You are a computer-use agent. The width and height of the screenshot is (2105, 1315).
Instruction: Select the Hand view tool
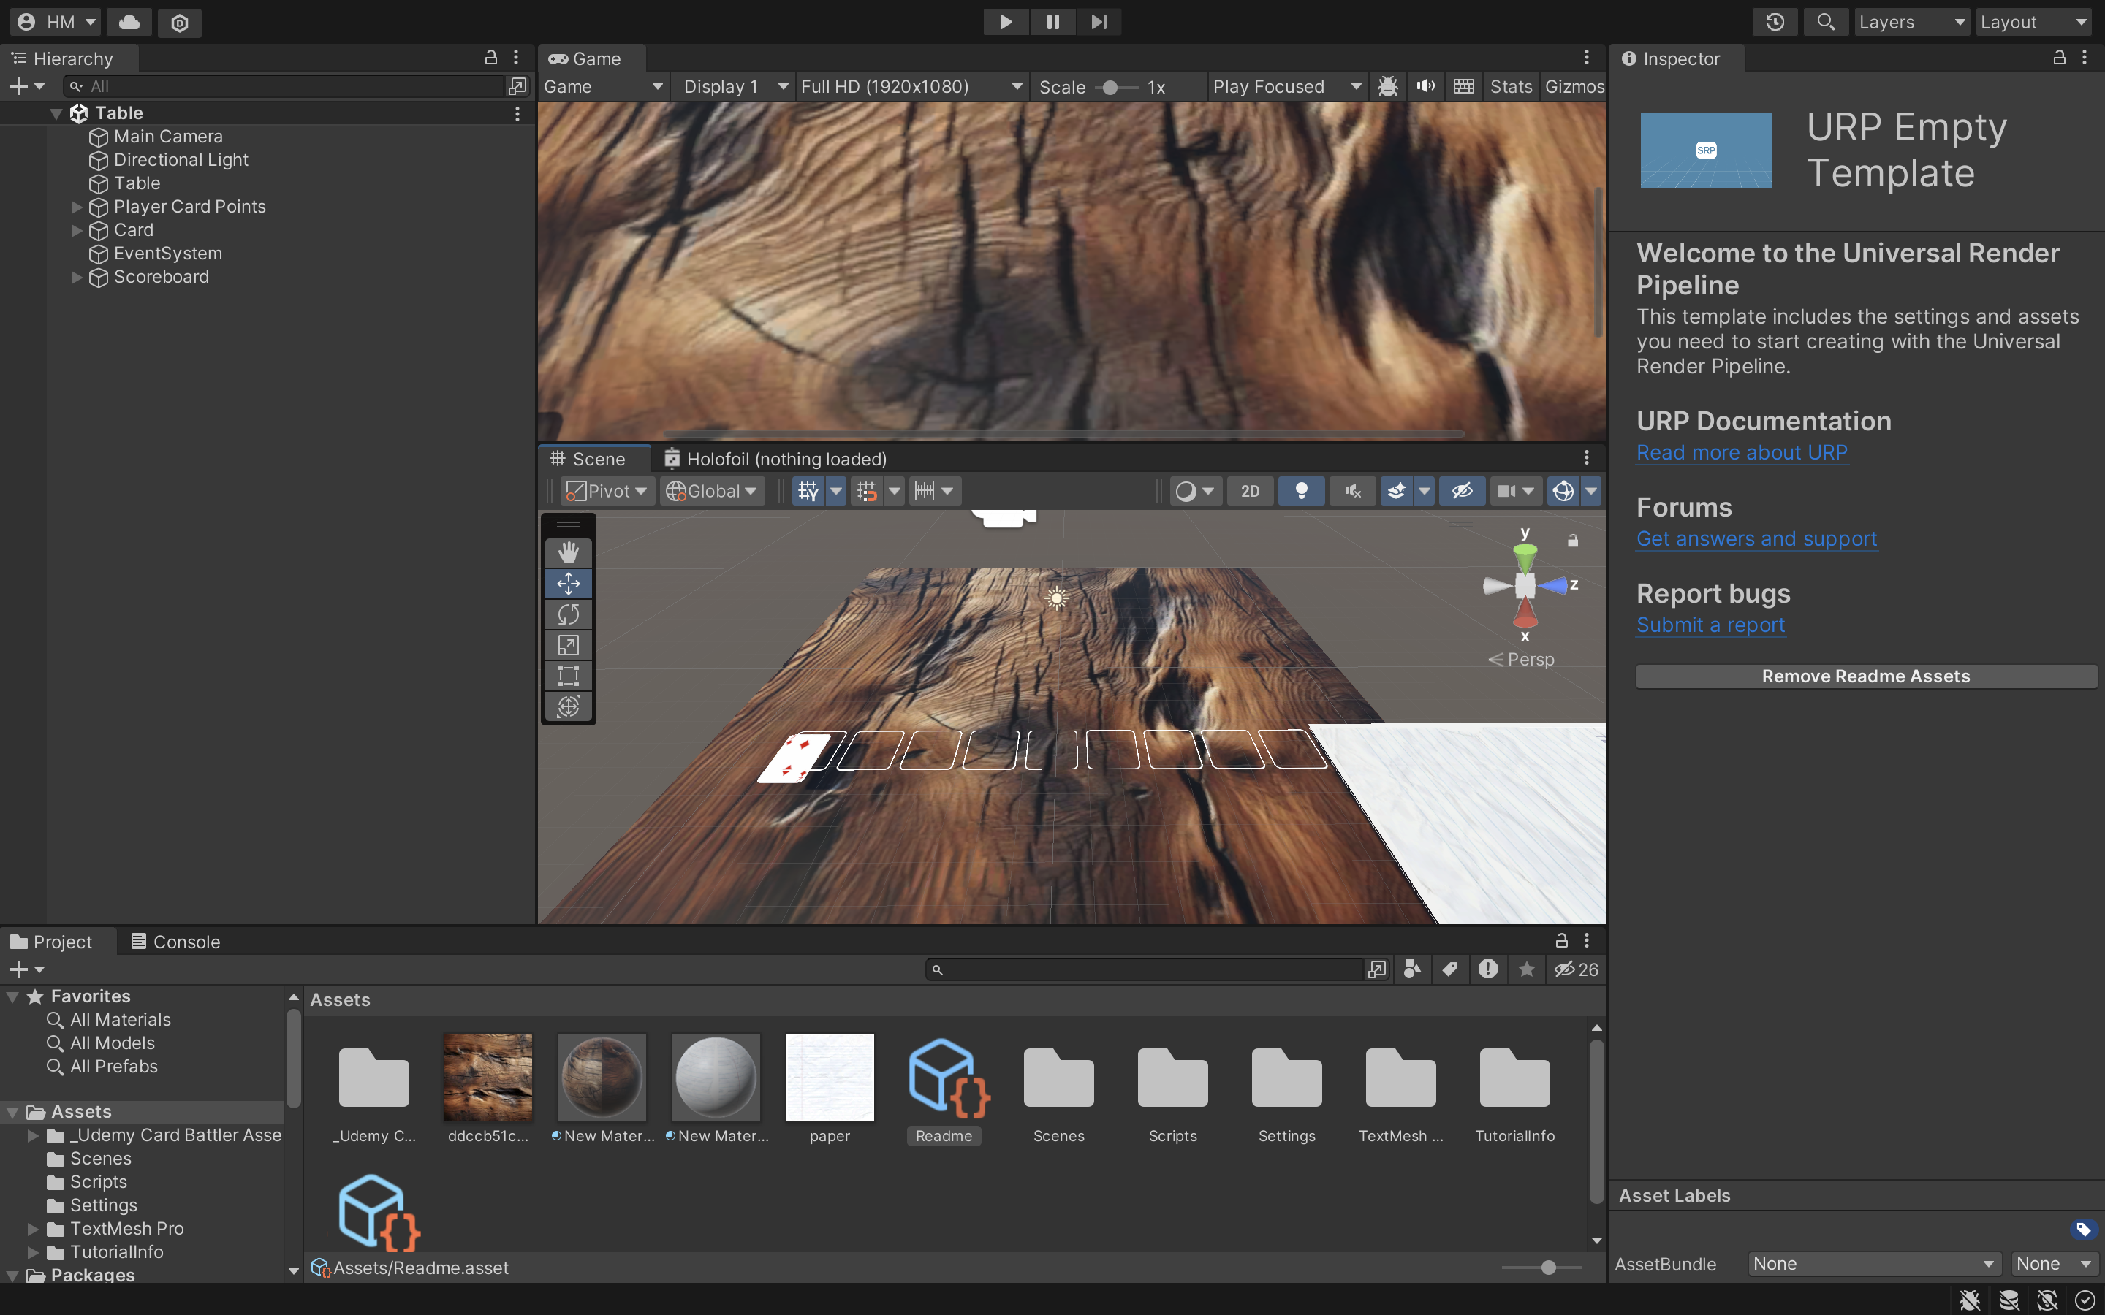[568, 553]
